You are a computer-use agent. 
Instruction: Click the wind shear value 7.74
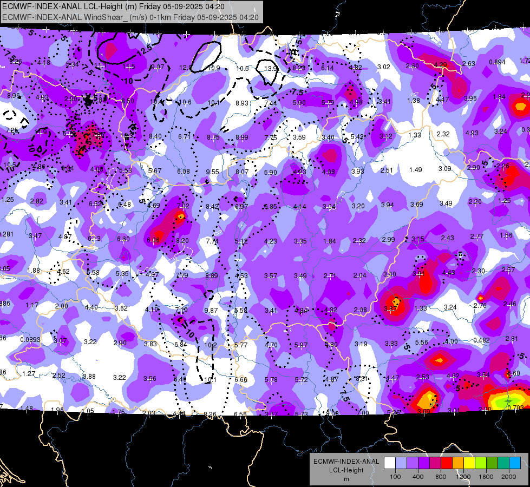point(212,241)
